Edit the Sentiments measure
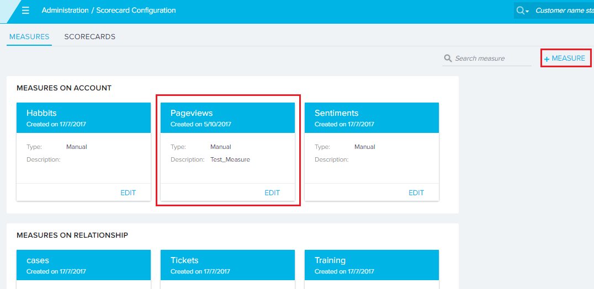This screenshot has width=594, height=289. pyautogui.click(x=416, y=193)
